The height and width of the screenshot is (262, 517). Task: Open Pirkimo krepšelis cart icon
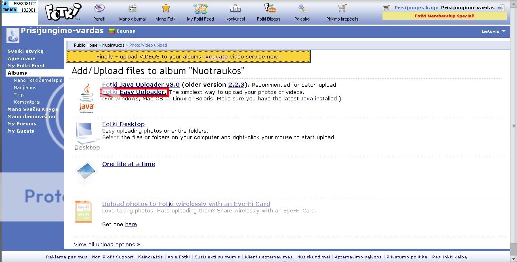tap(342, 8)
